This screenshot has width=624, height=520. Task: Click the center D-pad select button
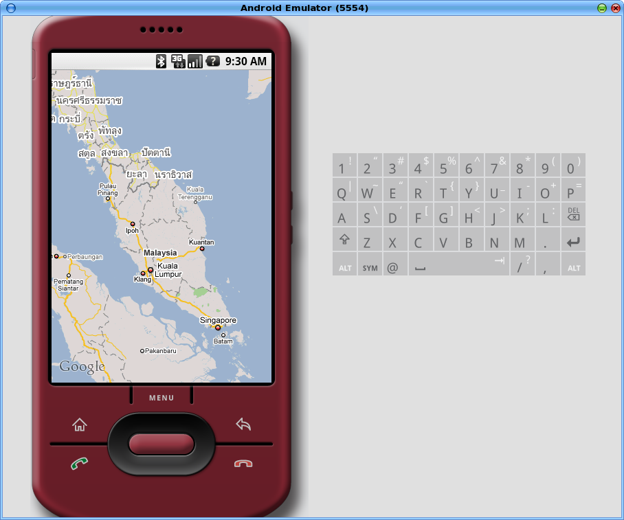[161, 444]
